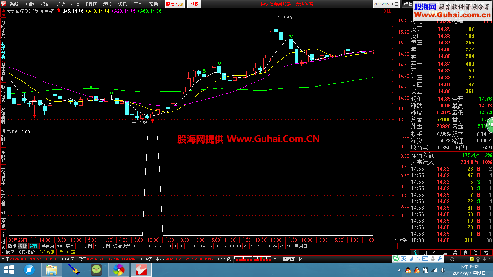This screenshot has height=277, width=493.
Task: Open the Sogou wrench settings icon
Action: 440,259
